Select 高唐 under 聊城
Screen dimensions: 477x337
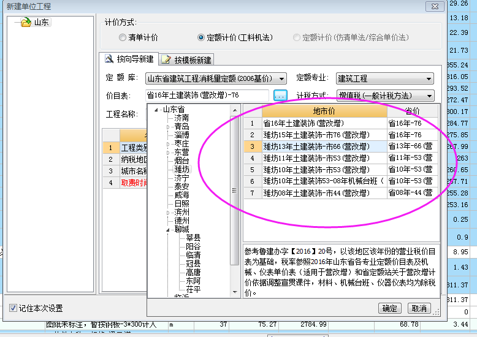[194, 273]
